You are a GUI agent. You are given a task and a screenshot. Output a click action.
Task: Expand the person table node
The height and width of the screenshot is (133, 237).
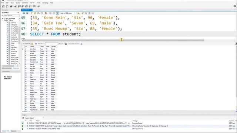pyautogui.click(x=7, y=55)
